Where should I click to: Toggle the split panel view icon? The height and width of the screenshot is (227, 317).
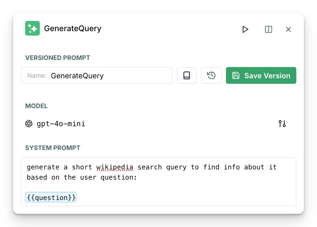tap(269, 29)
